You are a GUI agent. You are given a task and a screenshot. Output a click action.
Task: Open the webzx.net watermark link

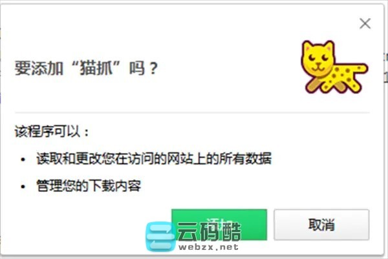[x=208, y=247]
